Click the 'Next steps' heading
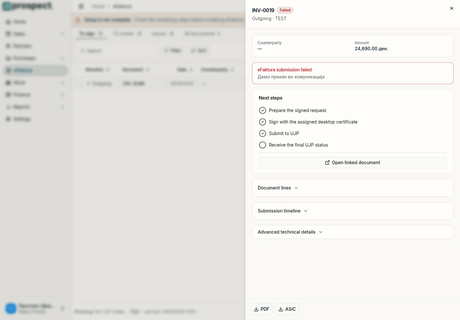460x320 pixels. click(x=271, y=98)
